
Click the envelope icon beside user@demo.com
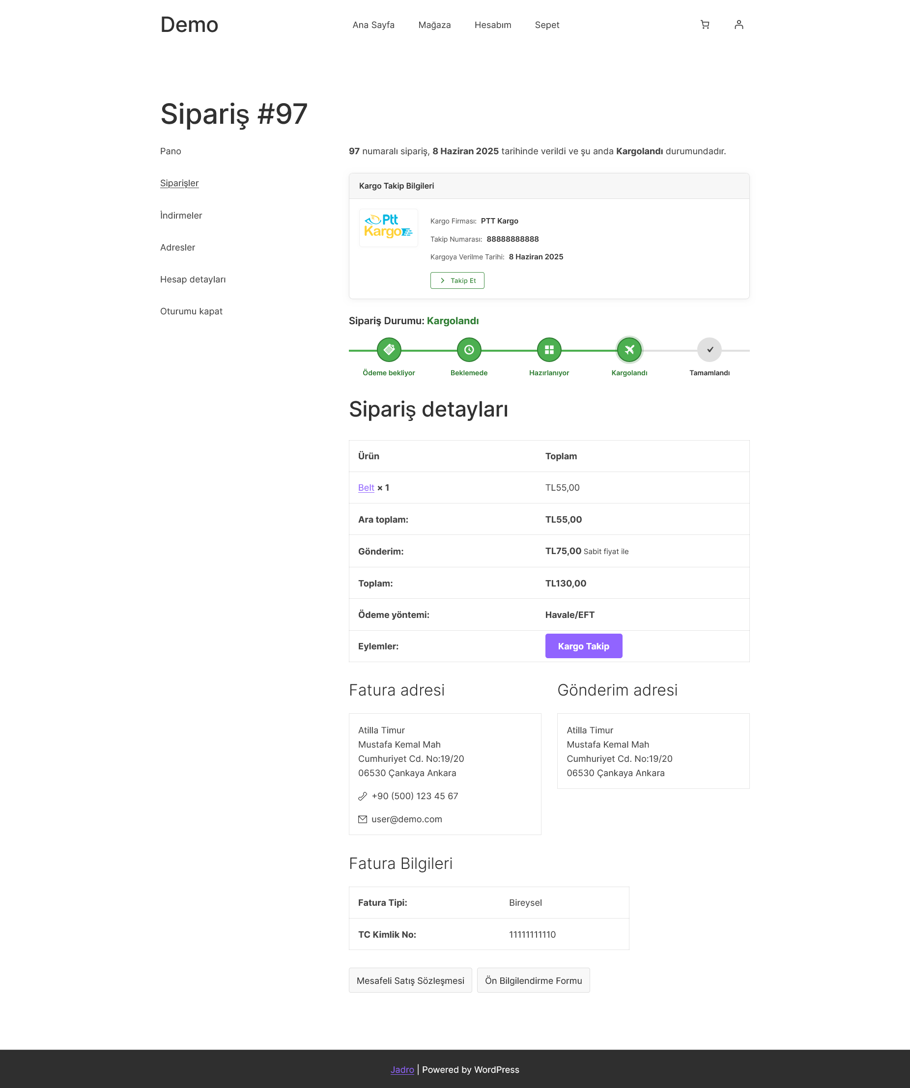(363, 819)
